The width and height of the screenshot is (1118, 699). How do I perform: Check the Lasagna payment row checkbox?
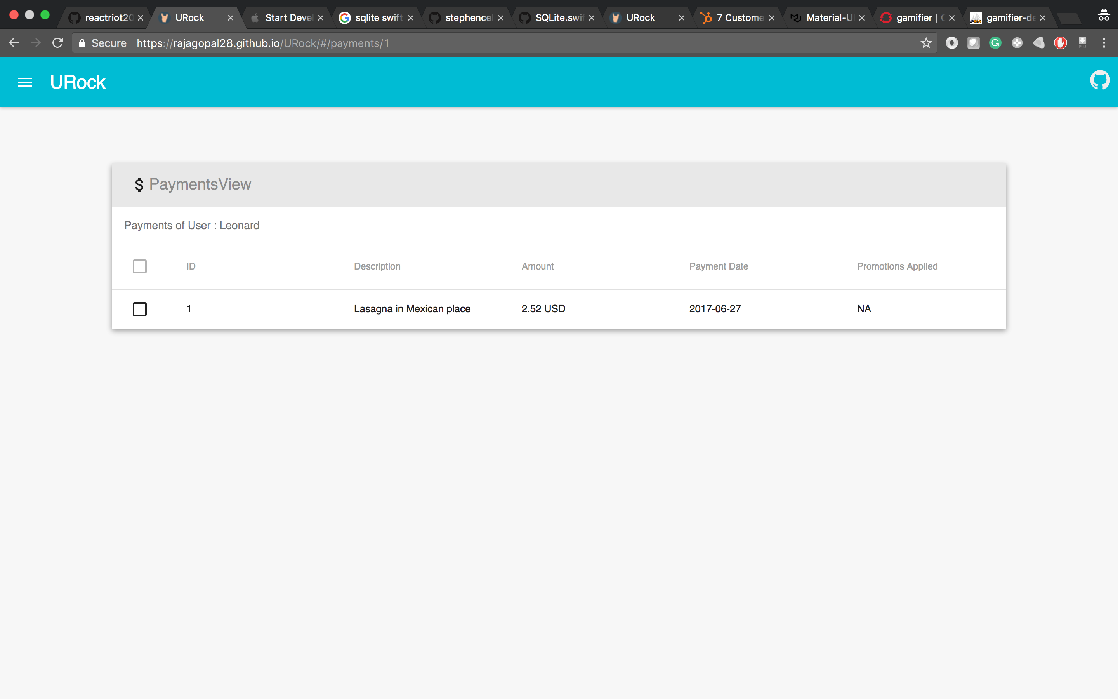[139, 309]
